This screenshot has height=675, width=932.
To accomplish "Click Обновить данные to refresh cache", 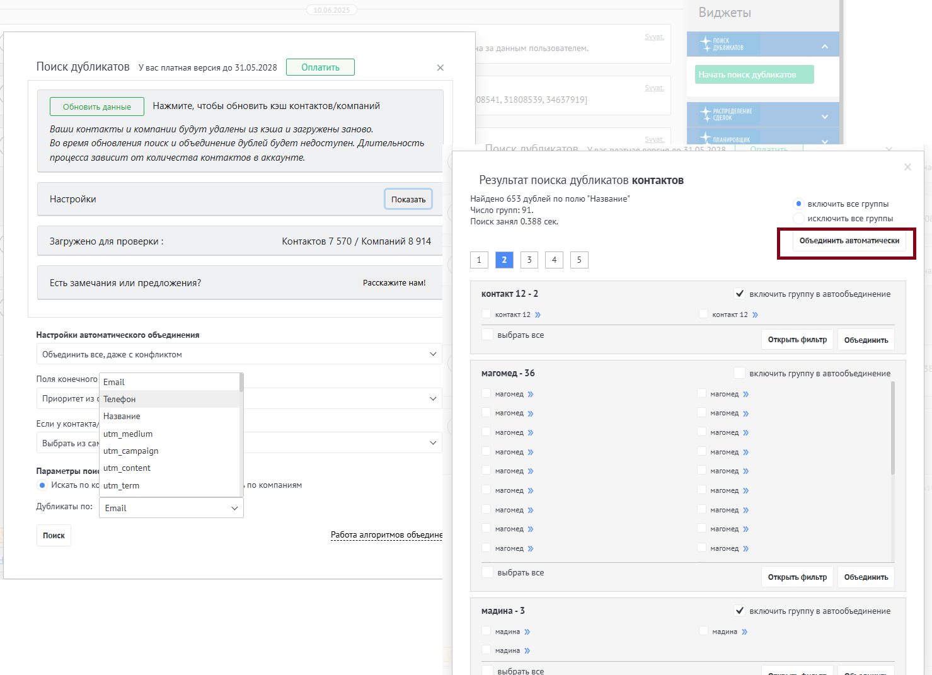I will tap(97, 107).
